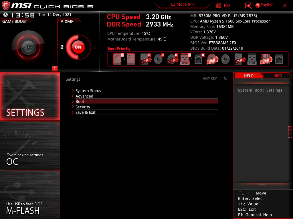The image size is (293, 219).
Task: Switch to the INFO tab
Action: (x=278, y=76)
